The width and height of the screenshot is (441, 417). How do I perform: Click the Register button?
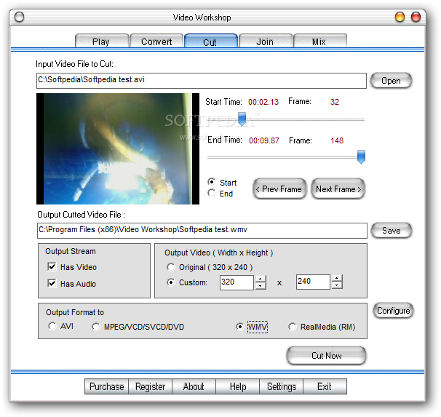(150, 386)
